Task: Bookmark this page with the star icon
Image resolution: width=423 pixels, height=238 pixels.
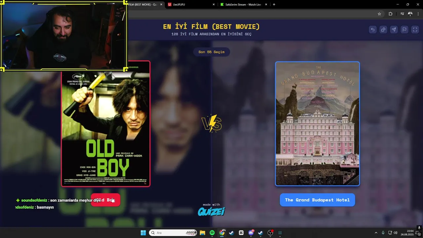Action: tap(379, 14)
